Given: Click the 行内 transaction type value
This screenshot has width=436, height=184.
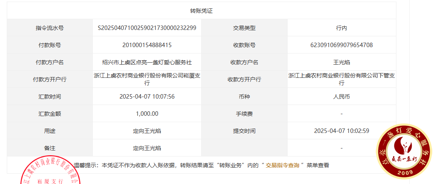Looking at the screenshot, I should point(341,28).
